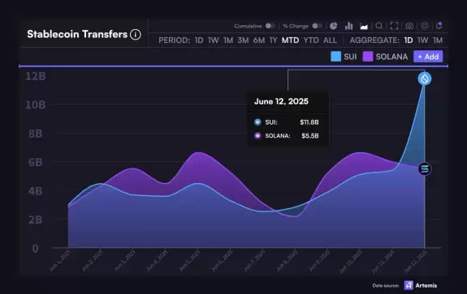Set aggregate to 1M
Image resolution: width=467 pixels, height=294 pixels.
click(x=438, y=40)
